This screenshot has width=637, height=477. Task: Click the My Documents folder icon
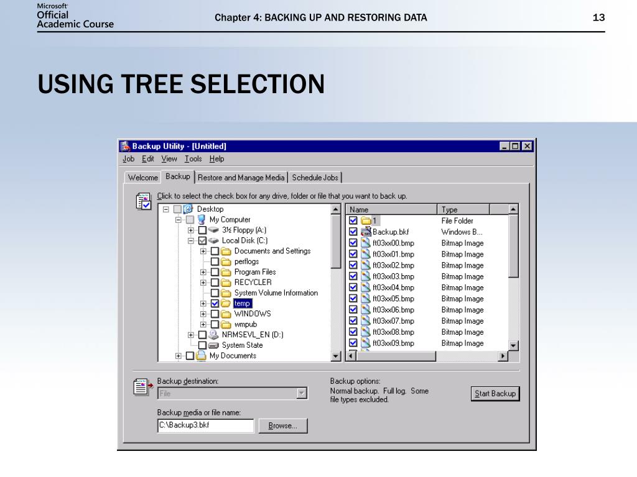tap(201, 356)
